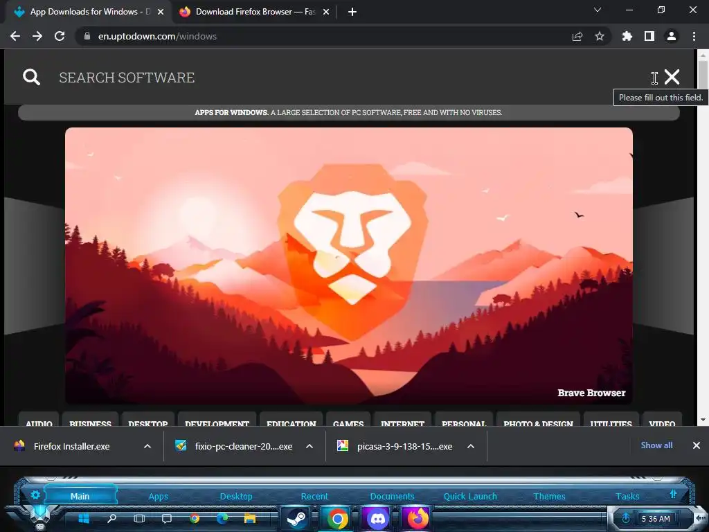Select the Themes tab in the dock
Screen dimensions: 709x532
(x=549, y=496)
